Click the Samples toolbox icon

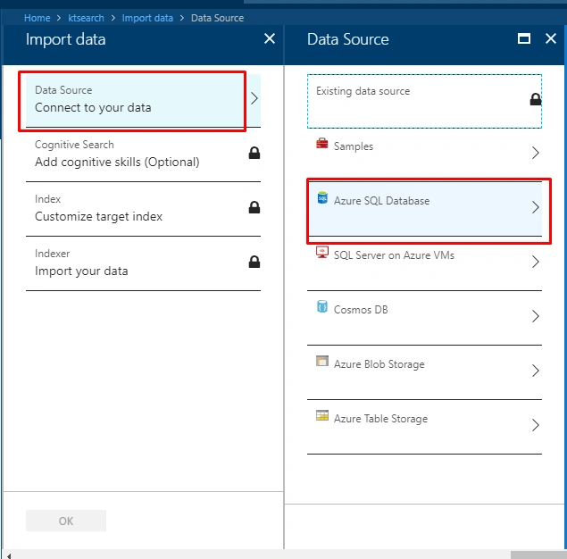[x=321, y=143]
